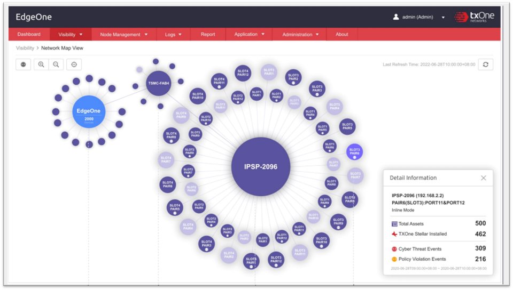Screen dimensions: 513x290
Task: Open the admin (Admin) account dropdown arrow
Action: point(443,17)
